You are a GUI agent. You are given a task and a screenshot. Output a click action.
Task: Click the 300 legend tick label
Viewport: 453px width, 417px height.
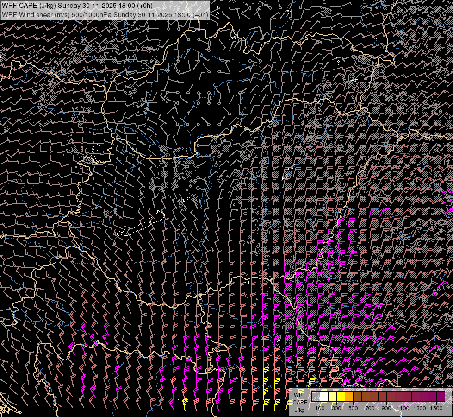click(336, 408)
